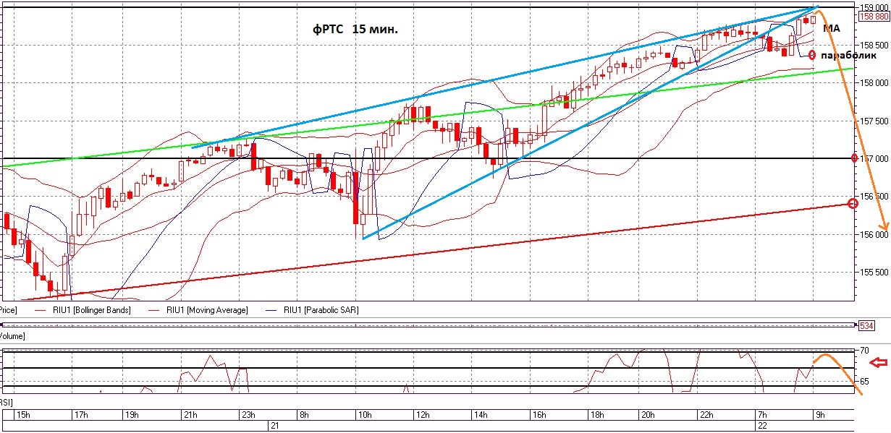The width and height of the screenshot is (891, 433).
Task: Click the 157 500 price axis label
Action: (873, 121)
